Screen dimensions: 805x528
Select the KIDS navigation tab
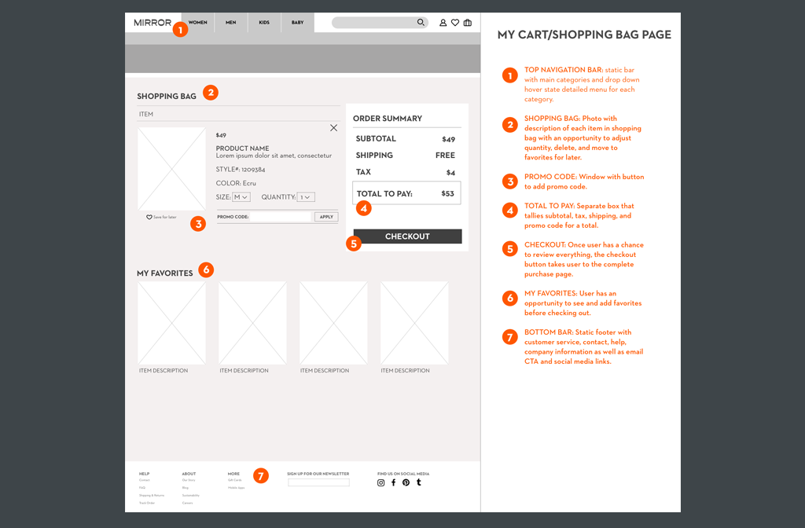pyautogui.click(x=264, y=23)
